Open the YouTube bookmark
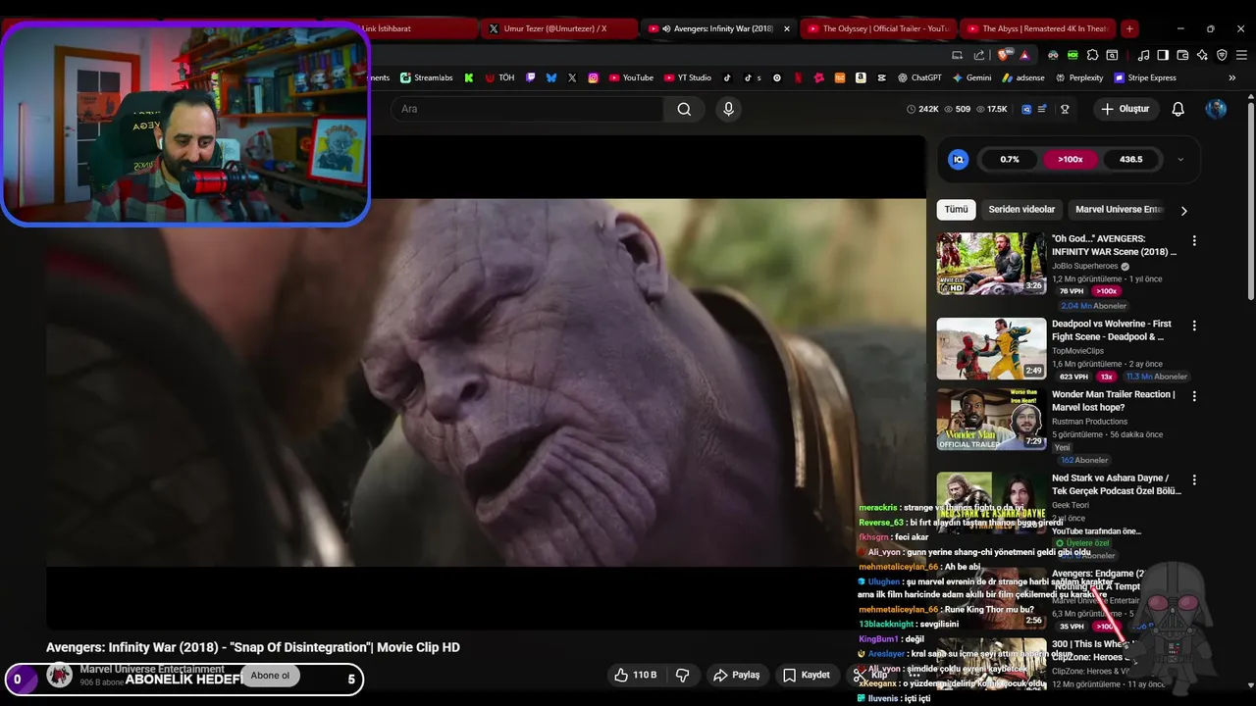The image size is (1256, 706). click(x=631, y=77)
